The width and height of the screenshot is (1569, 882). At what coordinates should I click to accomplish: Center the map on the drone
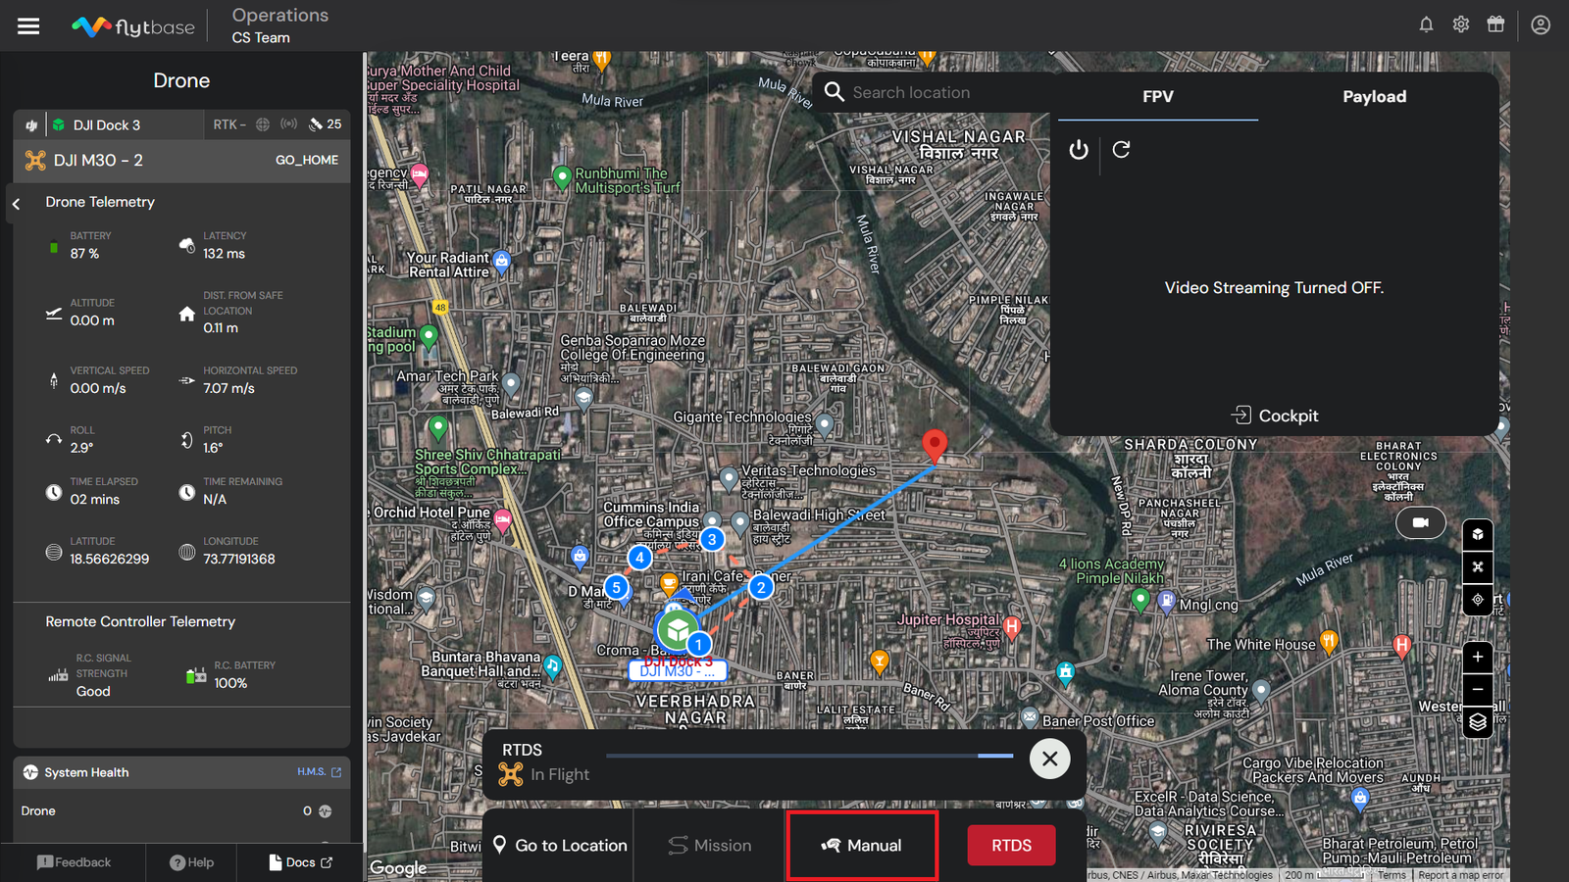[1478, 566]
